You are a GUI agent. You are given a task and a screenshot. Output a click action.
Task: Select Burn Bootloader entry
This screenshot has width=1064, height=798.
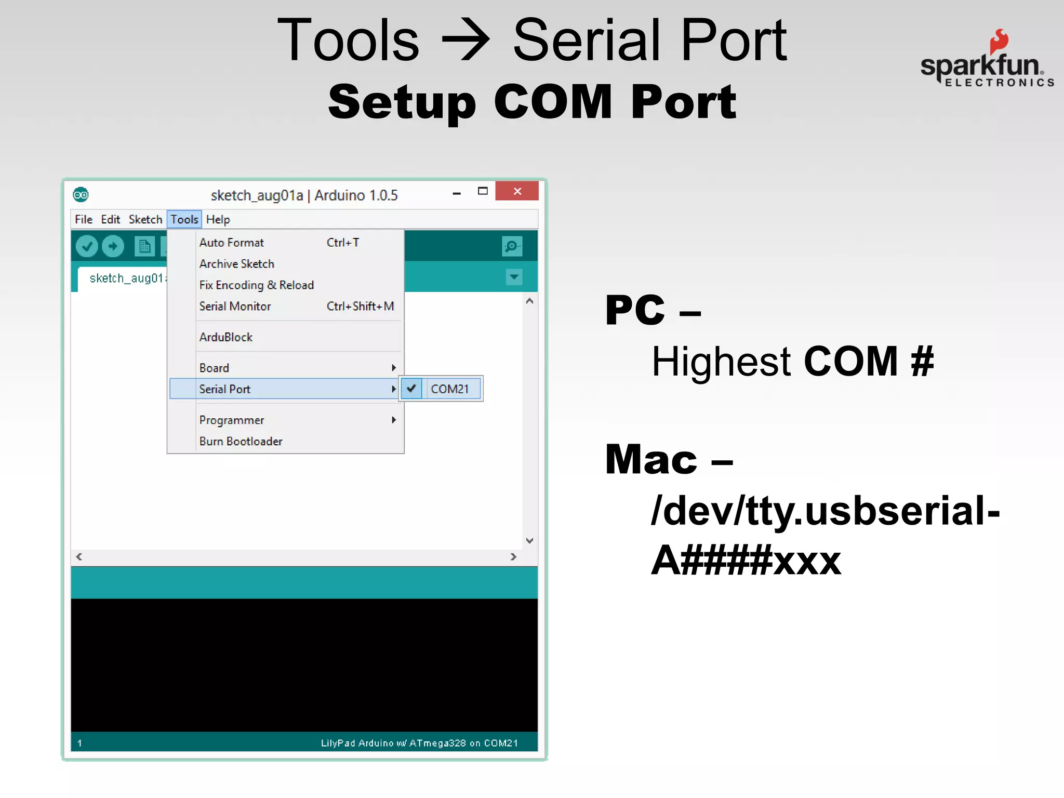pyautogui.click(x=286, y=441)
